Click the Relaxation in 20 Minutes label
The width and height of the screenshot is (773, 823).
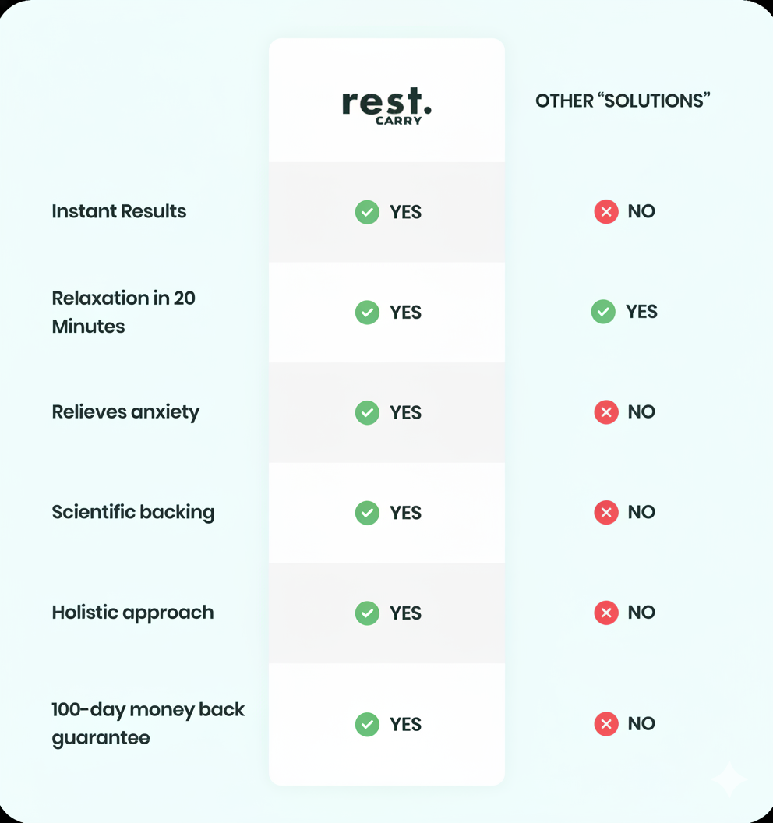[123, 312]
